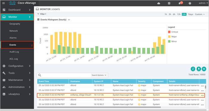Select the 7days time range

(x=190, y=14)
